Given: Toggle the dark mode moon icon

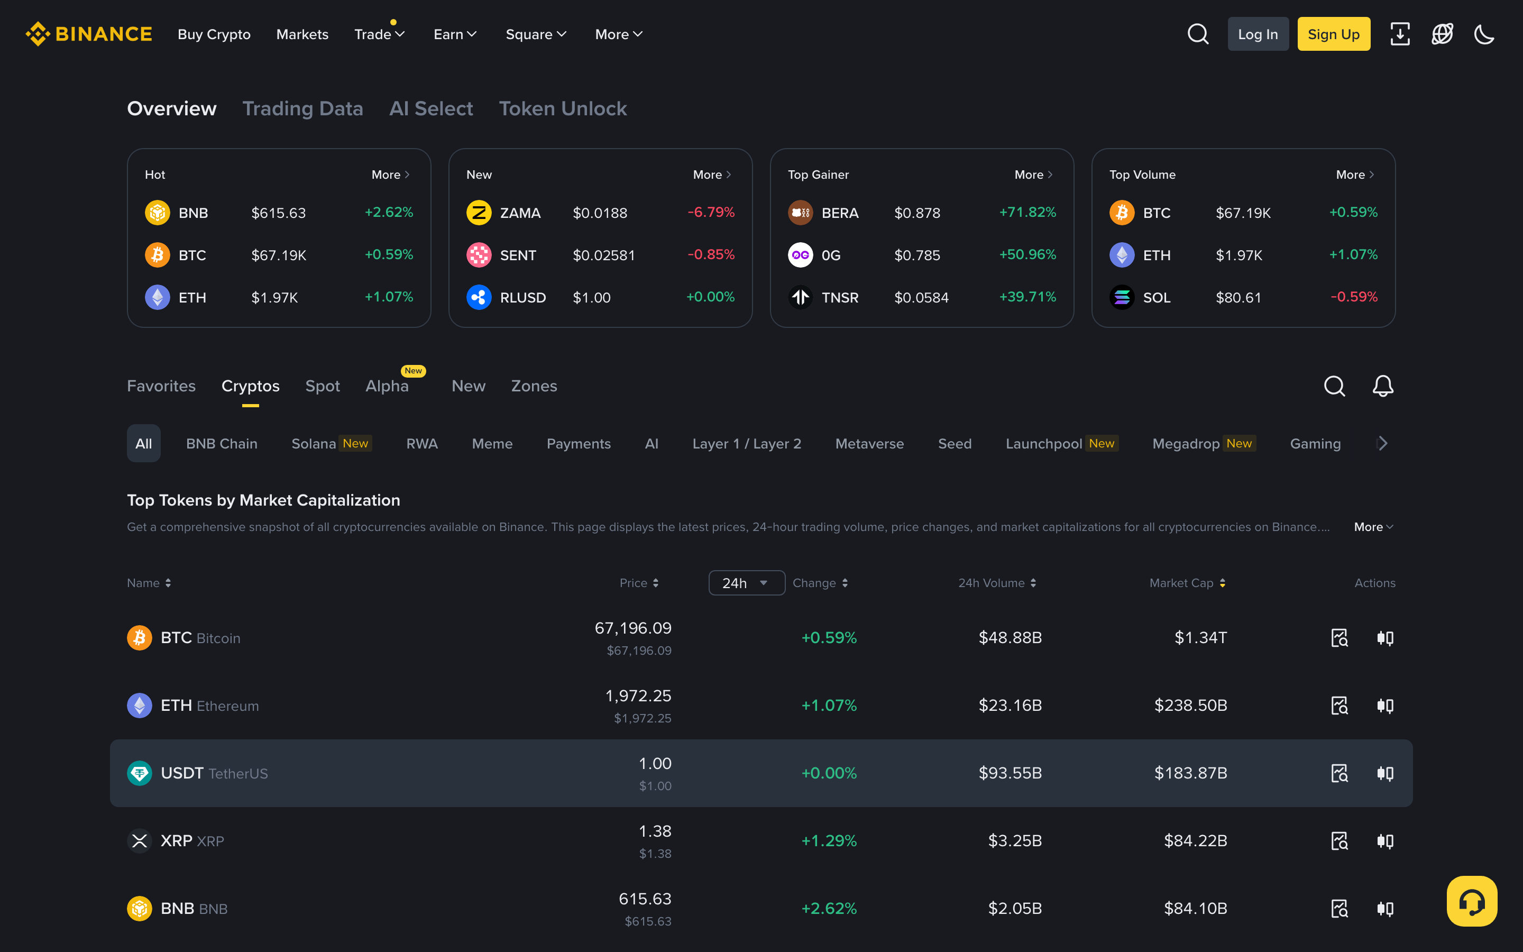Looking at the screenshot, I should click(1483, 34).
